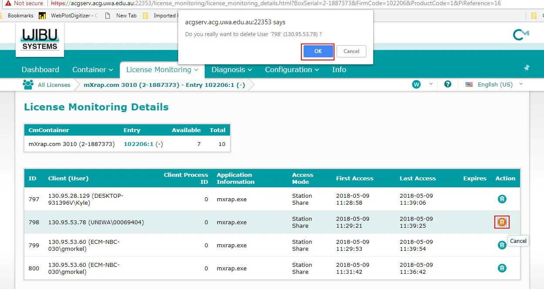The width and height of the screenshot is (544, 289).
Task: Open entry link 102206:1
Action: pyautogui.click(x=139, y=144)
